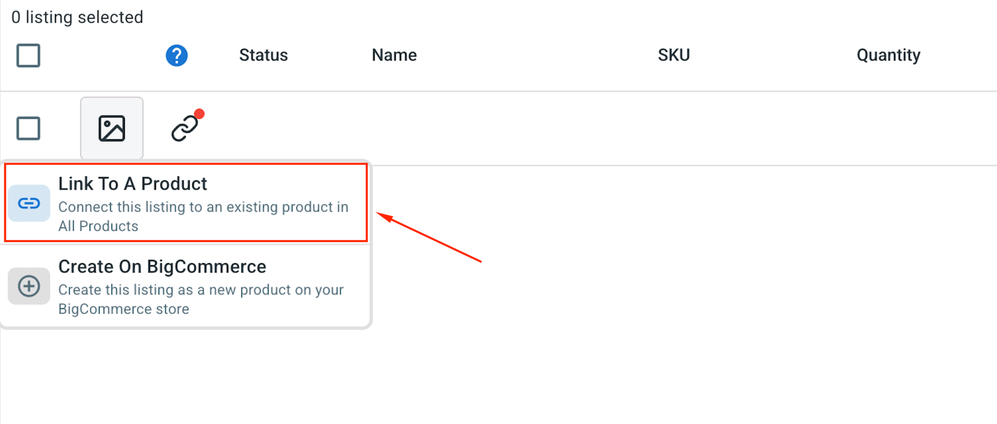Click the '0 listing selected' label
The height and width of the screenshot is (424, 997).
[77, 17]
